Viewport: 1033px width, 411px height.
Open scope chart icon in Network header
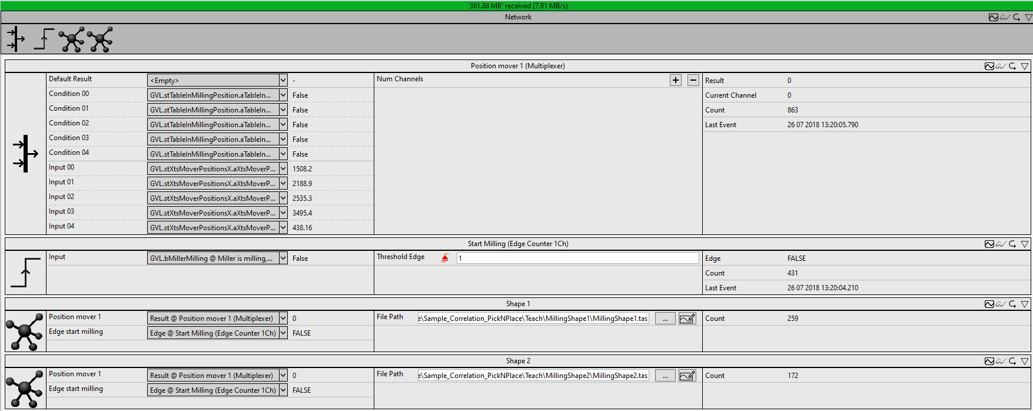click(994, 17)
